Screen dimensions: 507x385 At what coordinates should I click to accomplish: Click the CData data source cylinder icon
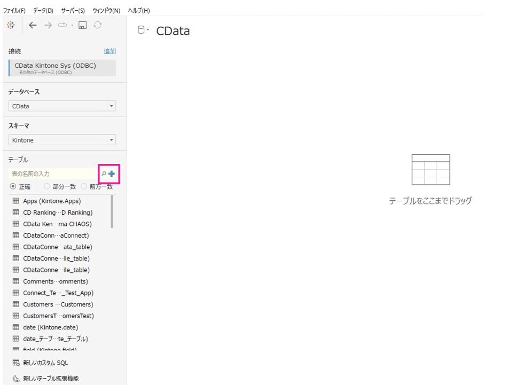[x=141, y=30]
